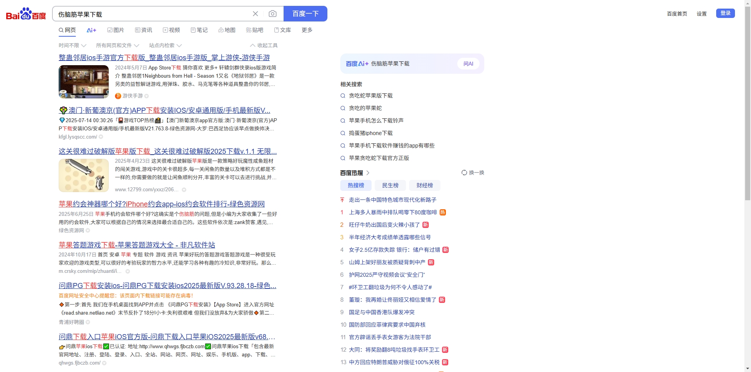Image resolution: width=751 pixels, height=372 pixels.
Task: Open the Ai+ tab
Action: (x=92, y=30)
